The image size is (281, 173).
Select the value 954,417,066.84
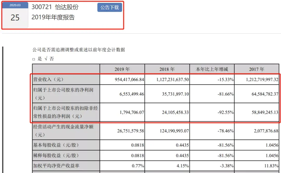click(129, 79)
